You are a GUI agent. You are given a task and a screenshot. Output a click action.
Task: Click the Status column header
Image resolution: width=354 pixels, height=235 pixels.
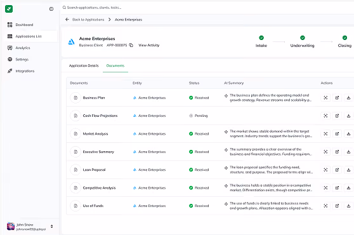(x=194, y=83)
